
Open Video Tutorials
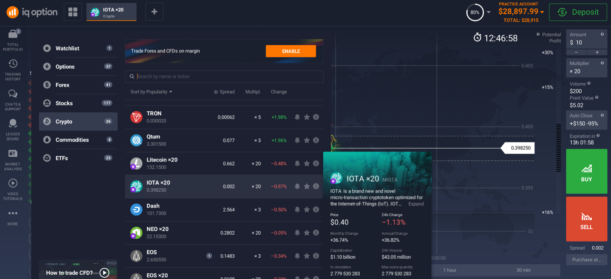coord(13,189)
